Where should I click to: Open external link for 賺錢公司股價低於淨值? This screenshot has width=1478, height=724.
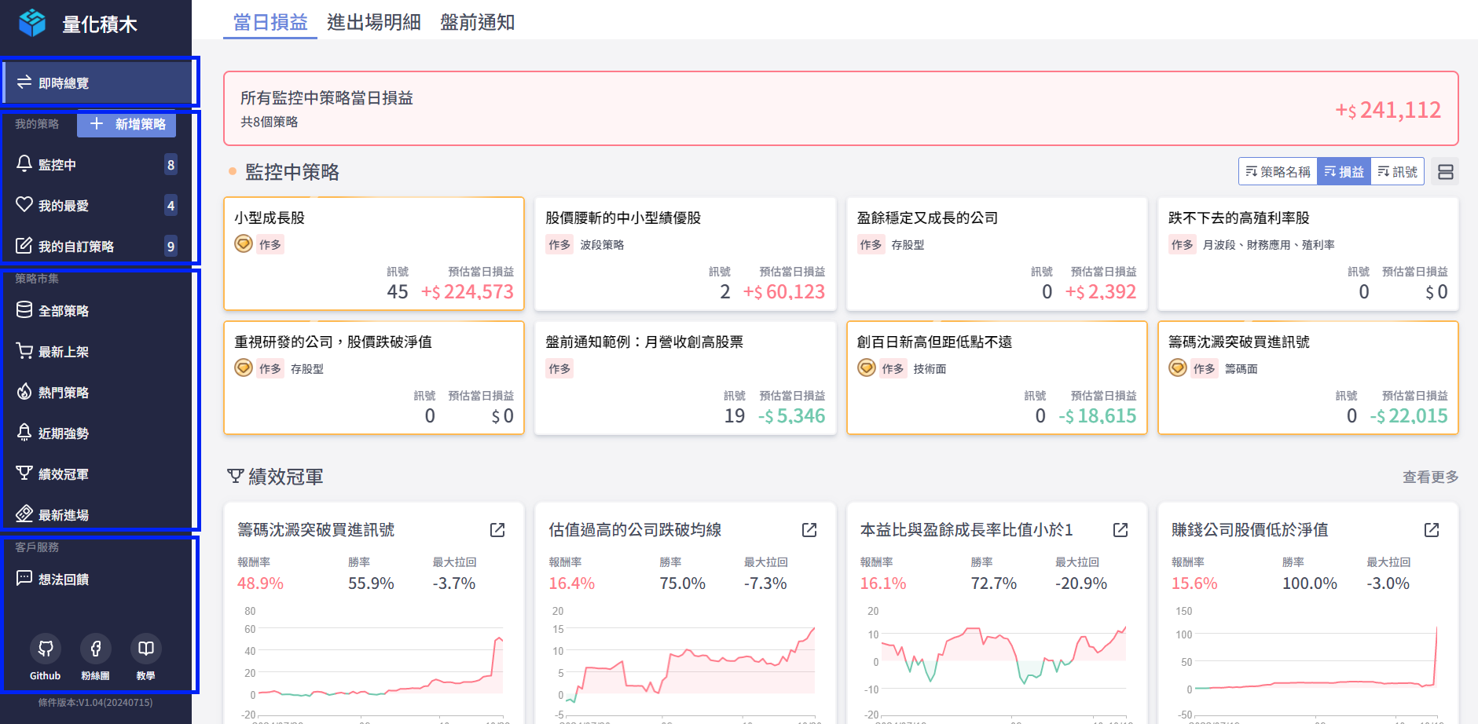tap(1432, 530)
